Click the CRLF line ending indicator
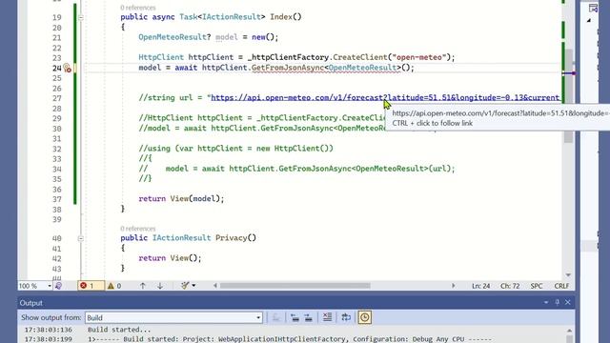The image size is (610, 343). [561, 286]
